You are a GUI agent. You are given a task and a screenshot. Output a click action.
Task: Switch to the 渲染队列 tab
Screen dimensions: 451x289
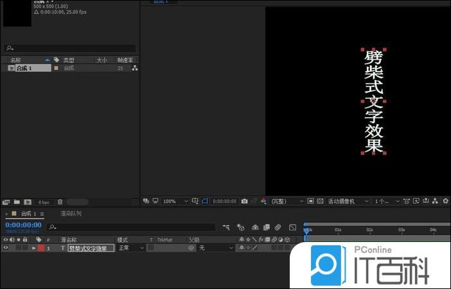pyautogui.click(x=71, y=214)
